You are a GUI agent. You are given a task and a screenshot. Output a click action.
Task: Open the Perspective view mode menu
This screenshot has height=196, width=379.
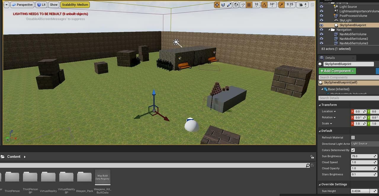22,5
